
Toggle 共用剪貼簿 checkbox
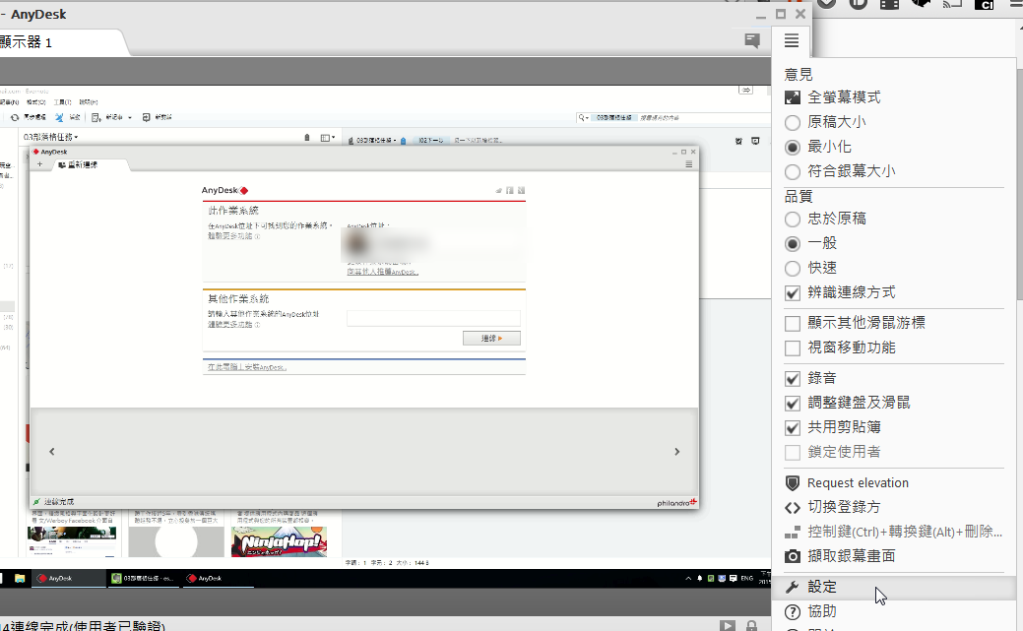point(792,428)
